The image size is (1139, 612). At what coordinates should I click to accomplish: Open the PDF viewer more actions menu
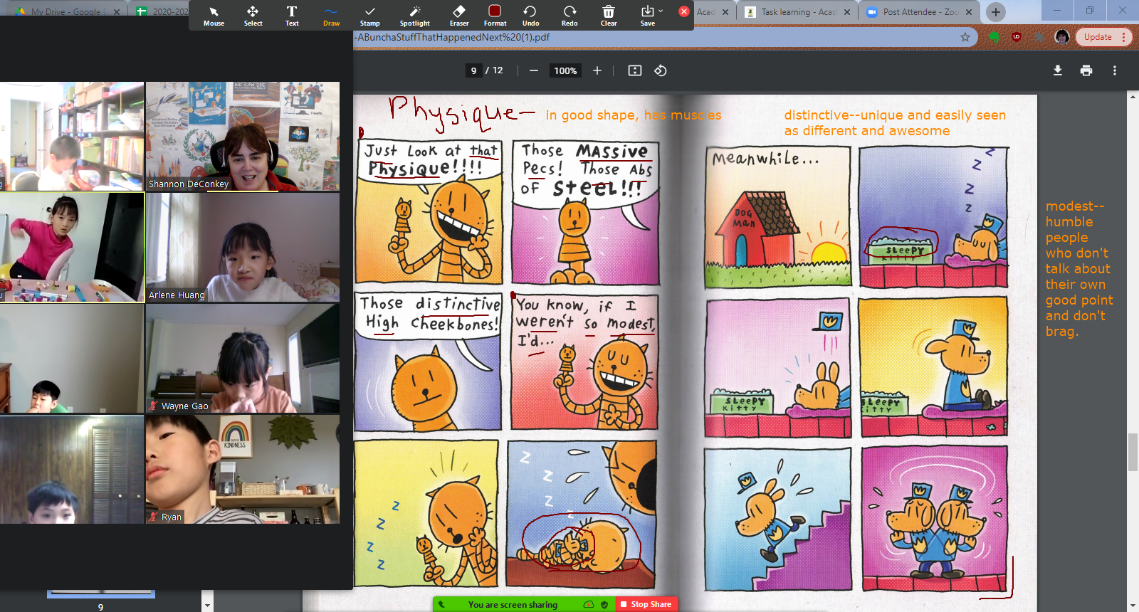(1115, 70)
